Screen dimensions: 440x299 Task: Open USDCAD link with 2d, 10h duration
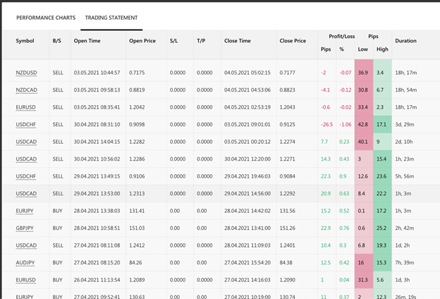(x=27, y=142)
